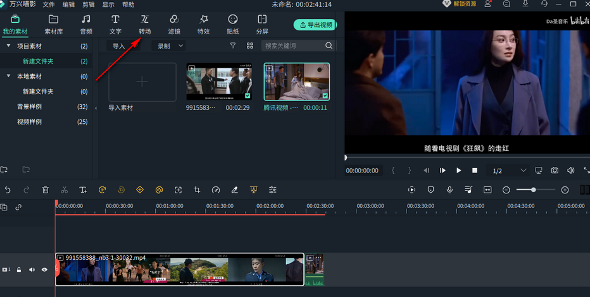The width and height of the screenshot is (590, 297).
Task: Click the add text tool in timeline toolbar
Action: 83,190
